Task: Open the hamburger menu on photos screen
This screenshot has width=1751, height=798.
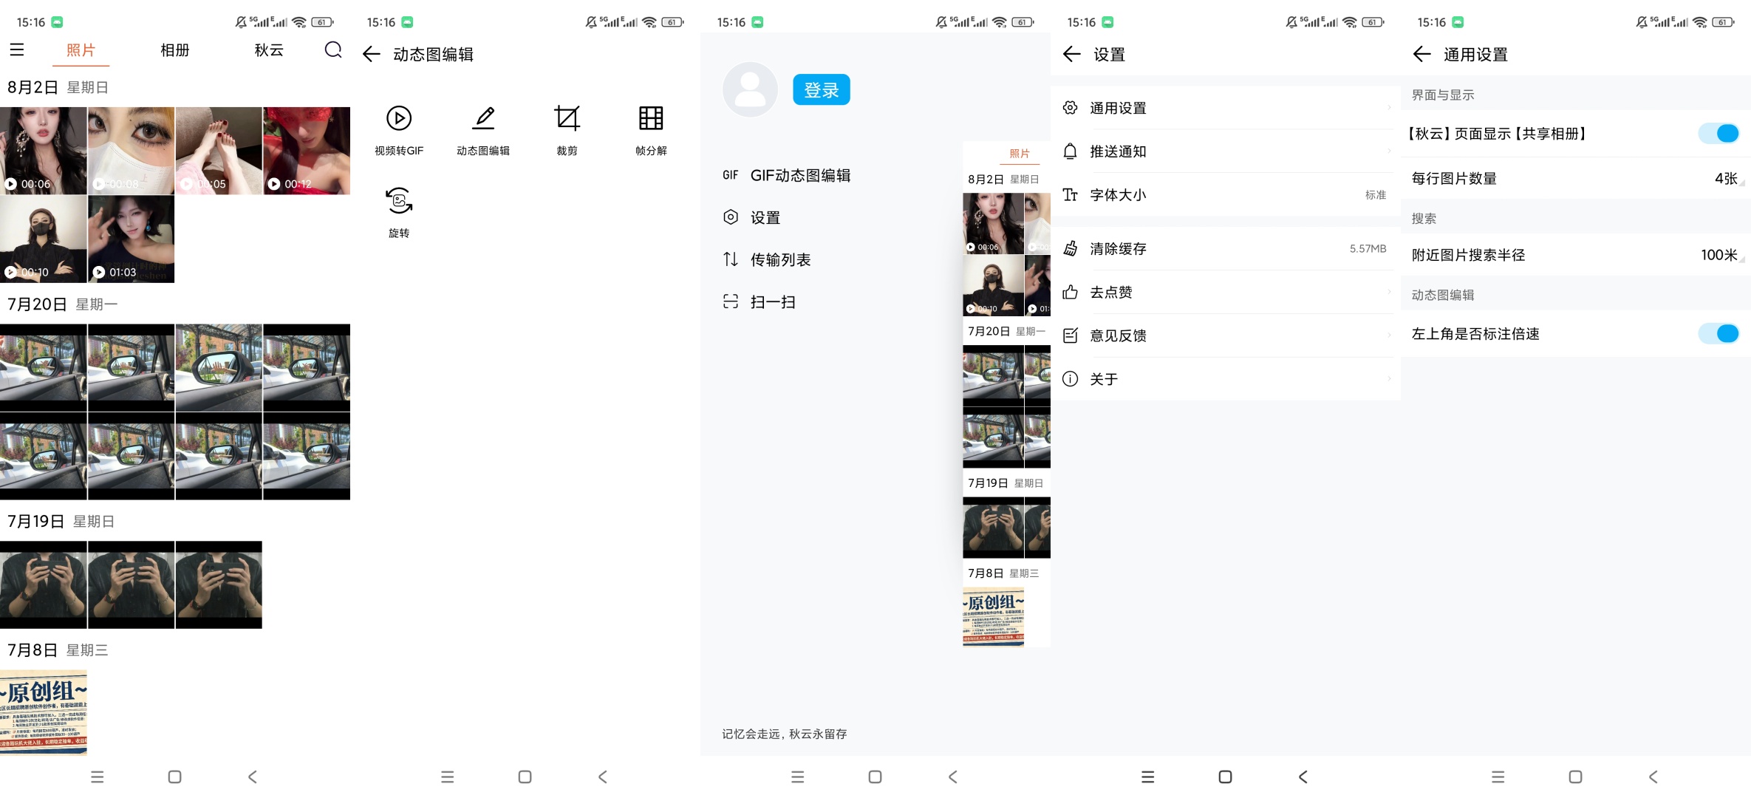Action: pos(17,50)
